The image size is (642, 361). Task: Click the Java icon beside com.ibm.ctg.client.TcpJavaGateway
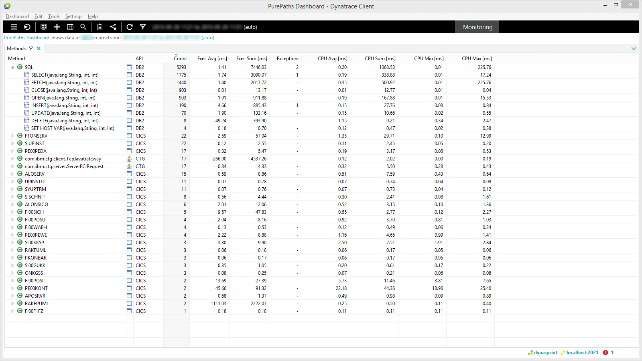129,158
